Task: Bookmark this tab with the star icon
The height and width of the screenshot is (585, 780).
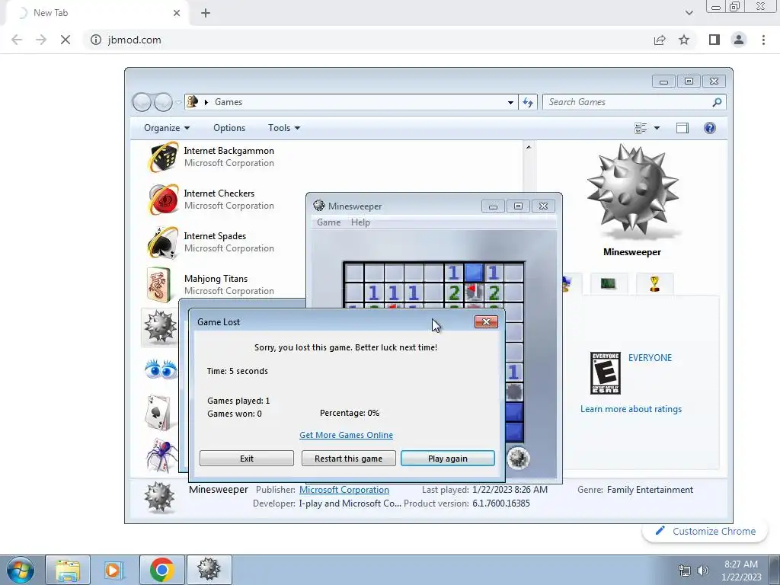Action: (684, 40)
